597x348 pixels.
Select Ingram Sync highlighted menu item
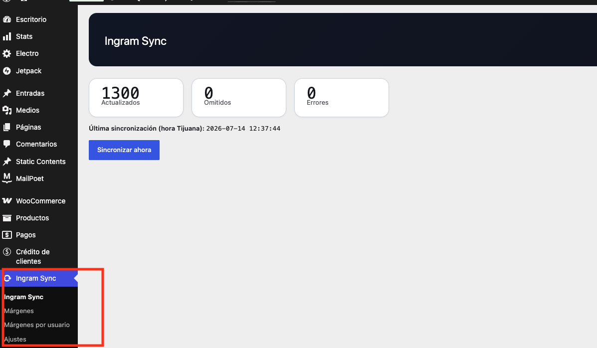39,278
